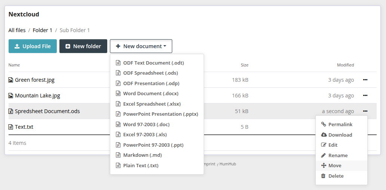The width and height of the screenshot is (386, 190).
Task: Select Excel Spreadsheet (.xlsx) option
Action: pos(152,104)
